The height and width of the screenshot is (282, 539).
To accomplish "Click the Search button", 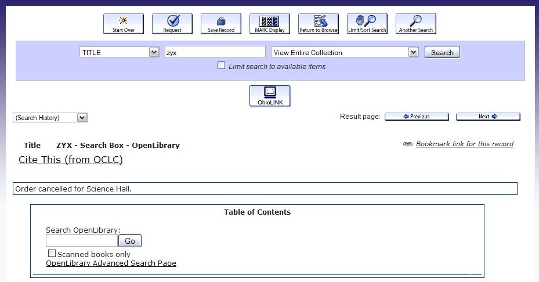I will (442, 52).
